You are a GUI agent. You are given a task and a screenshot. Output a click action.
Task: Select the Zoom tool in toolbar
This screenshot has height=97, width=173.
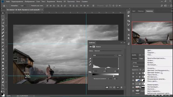pyautogui.click(x=3, y=85)
